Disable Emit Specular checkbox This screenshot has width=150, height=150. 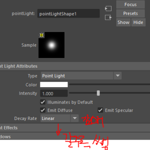tap(100, 110)
